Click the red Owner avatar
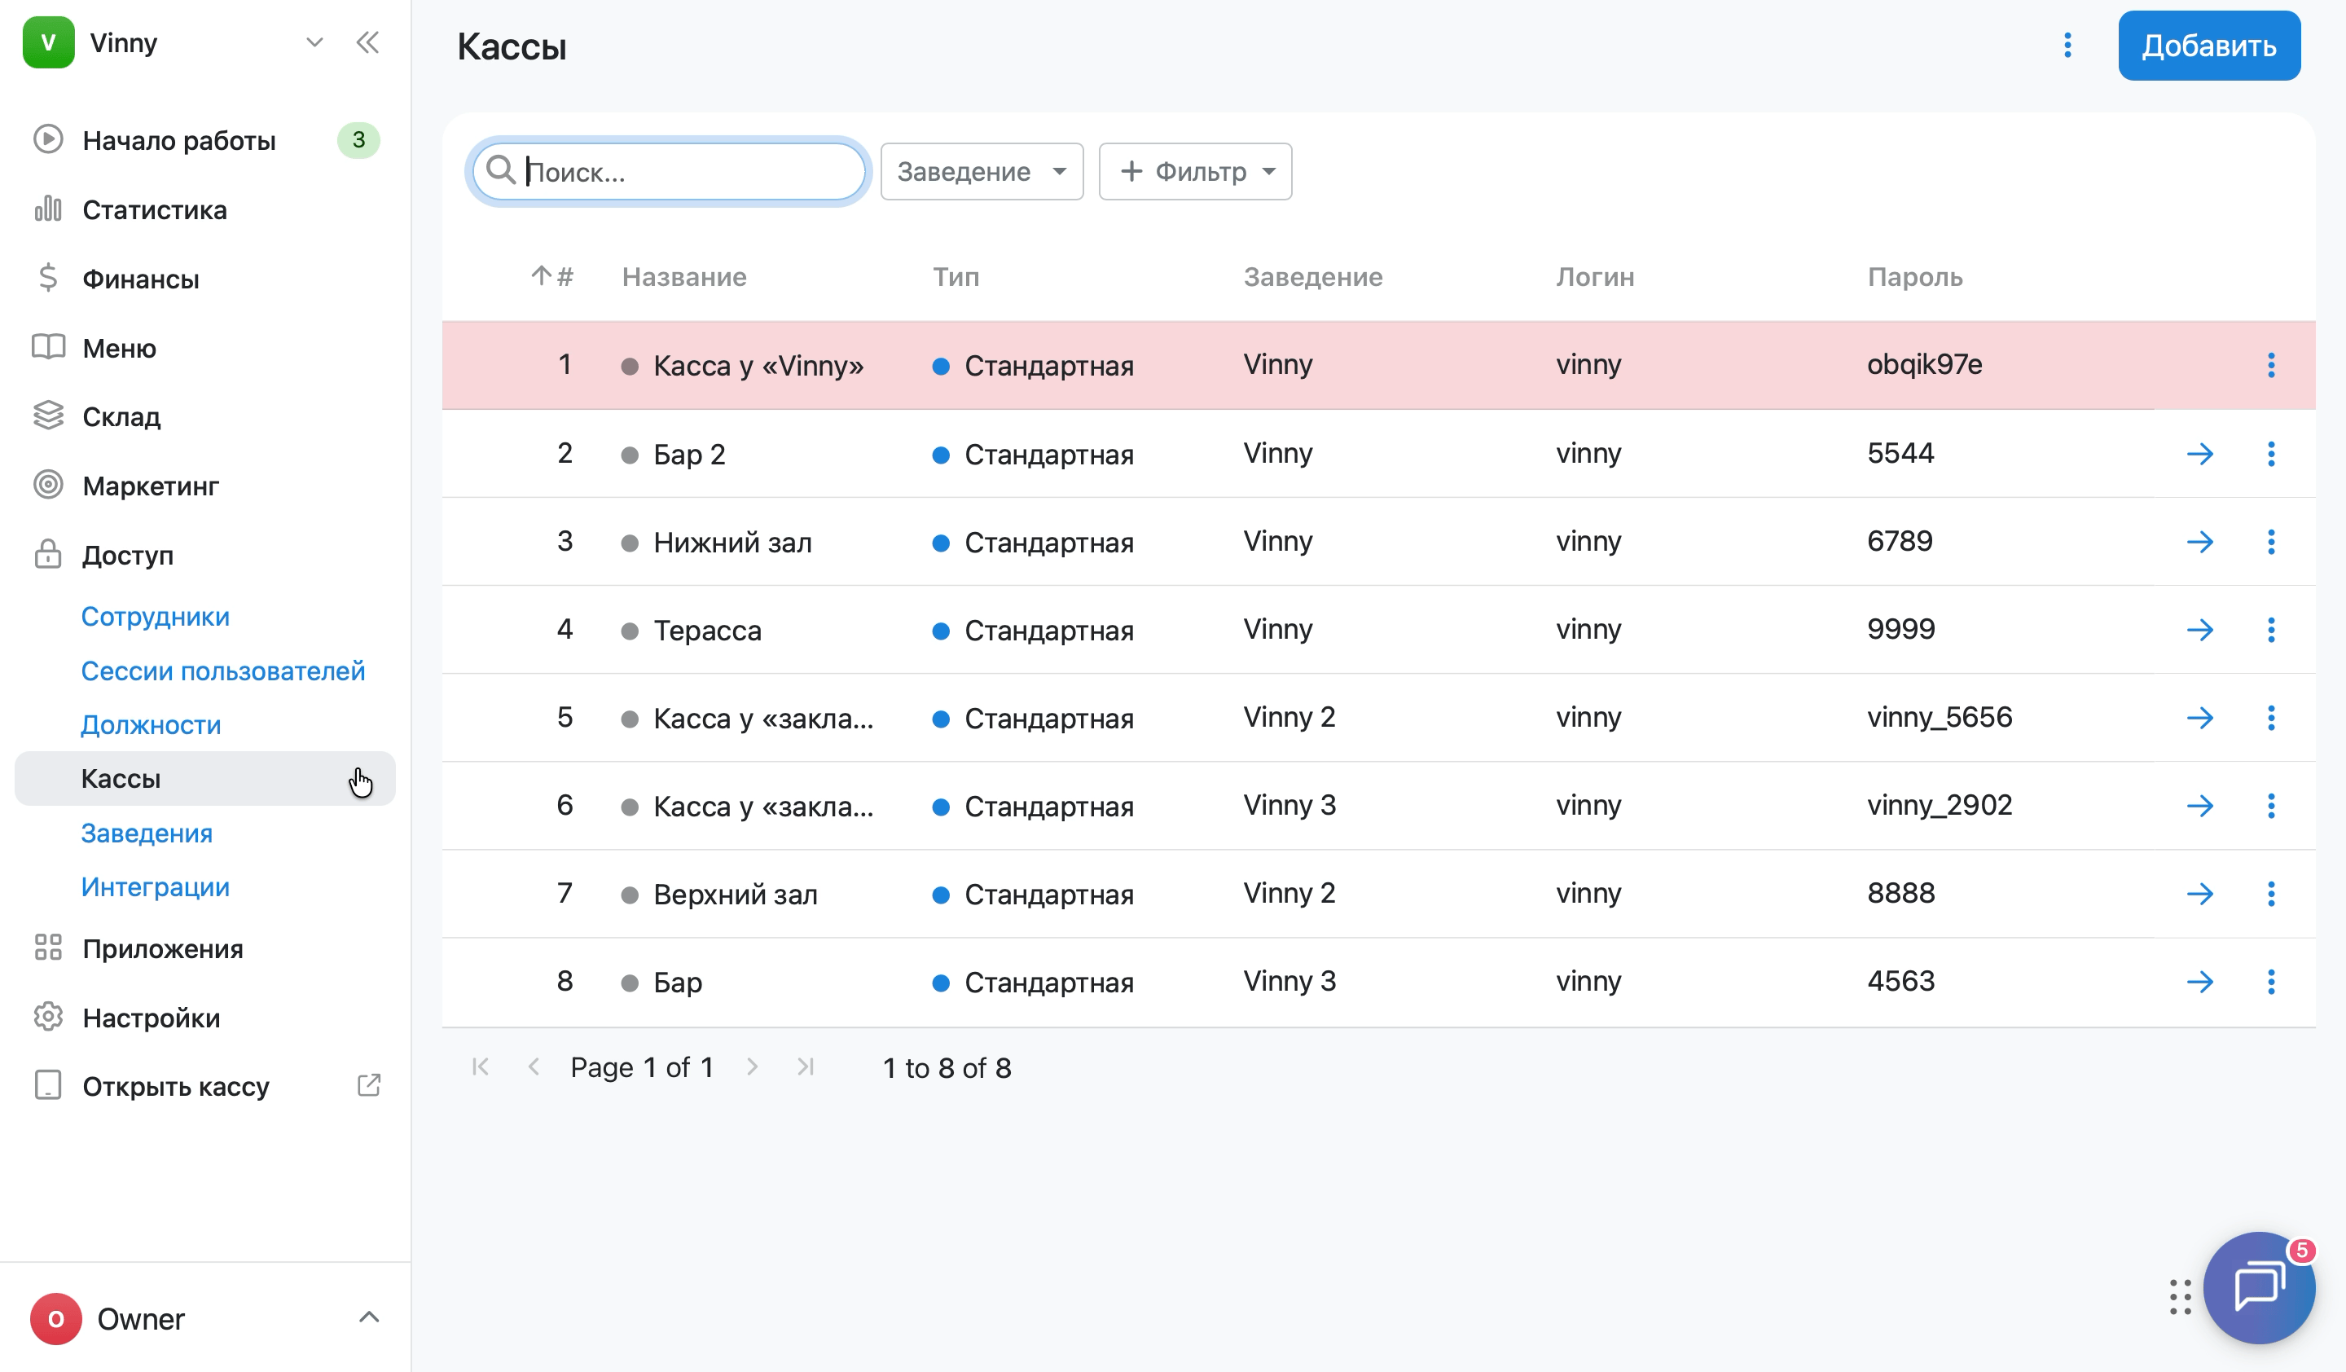 coord(56,1318)
